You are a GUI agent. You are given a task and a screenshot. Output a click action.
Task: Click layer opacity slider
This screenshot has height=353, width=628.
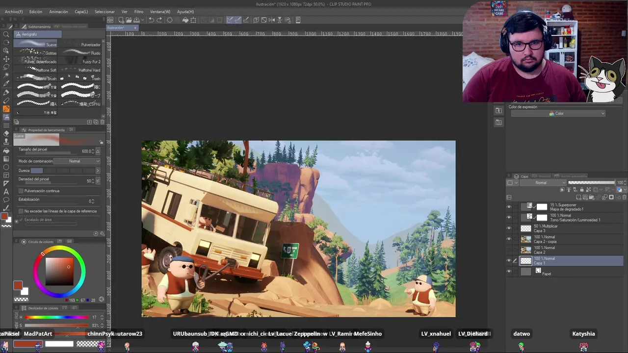pos(591,182)
